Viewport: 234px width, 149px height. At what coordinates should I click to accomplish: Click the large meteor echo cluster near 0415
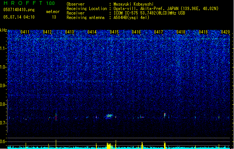(109, 116)
